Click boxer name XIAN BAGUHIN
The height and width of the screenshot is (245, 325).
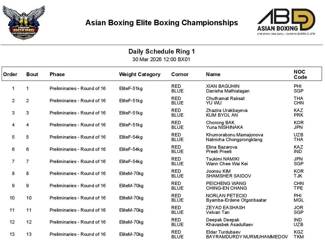[x=223, y=86]
